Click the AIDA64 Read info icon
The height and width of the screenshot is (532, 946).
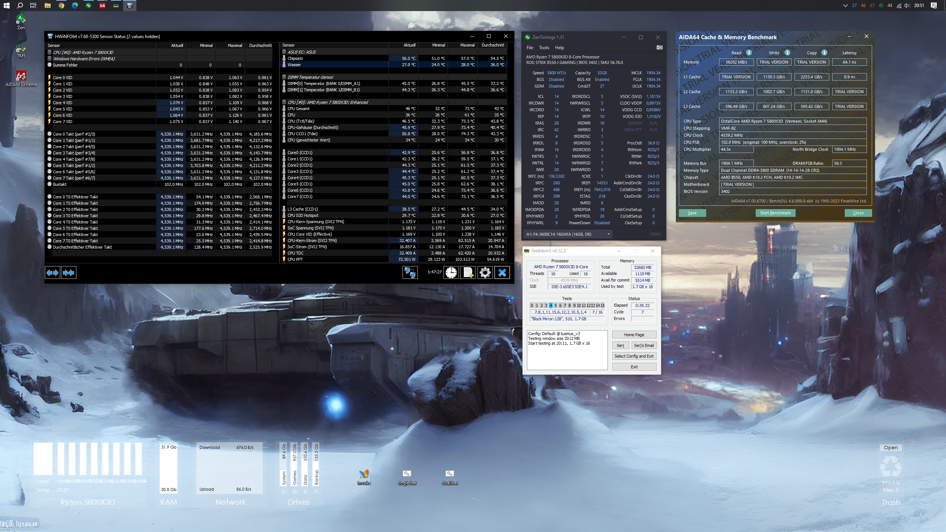[749, 52]
